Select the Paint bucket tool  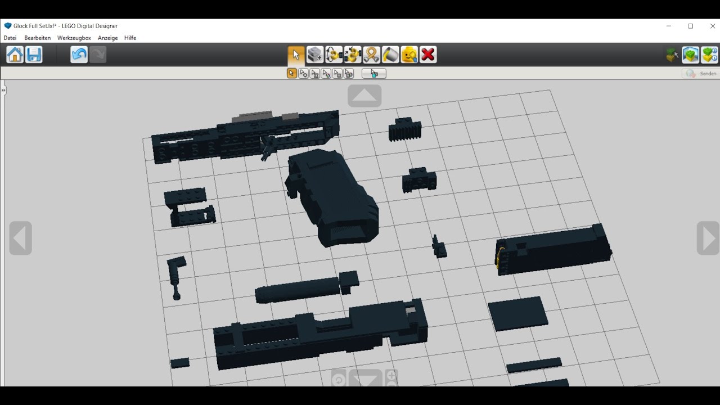pyautogui.click(x=390, y=55)
